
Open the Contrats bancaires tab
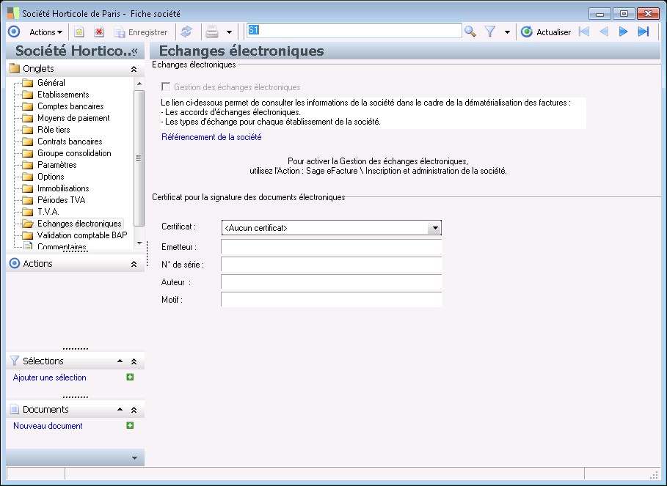point(70,141)
